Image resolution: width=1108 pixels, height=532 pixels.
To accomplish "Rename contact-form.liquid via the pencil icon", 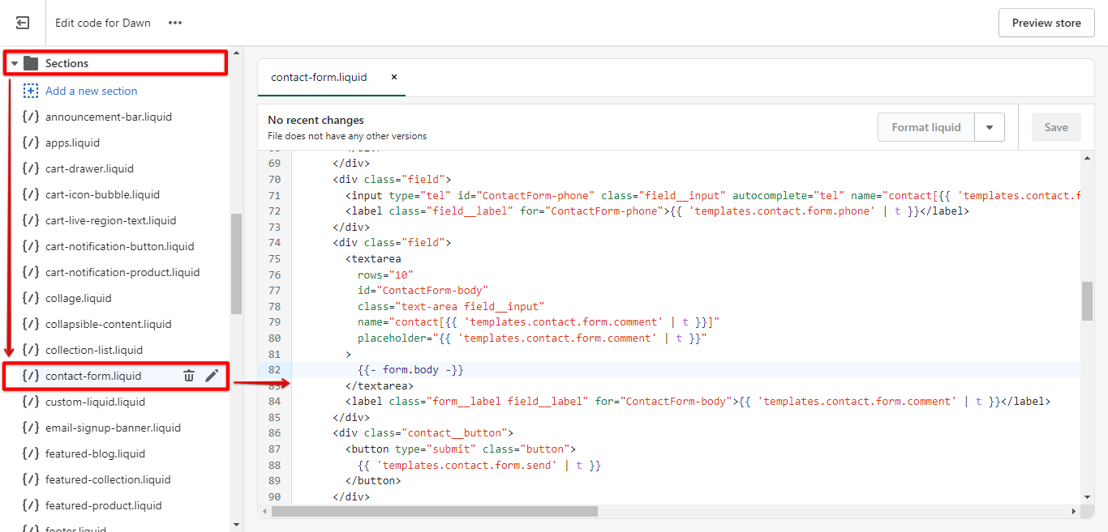I will 211,375.
